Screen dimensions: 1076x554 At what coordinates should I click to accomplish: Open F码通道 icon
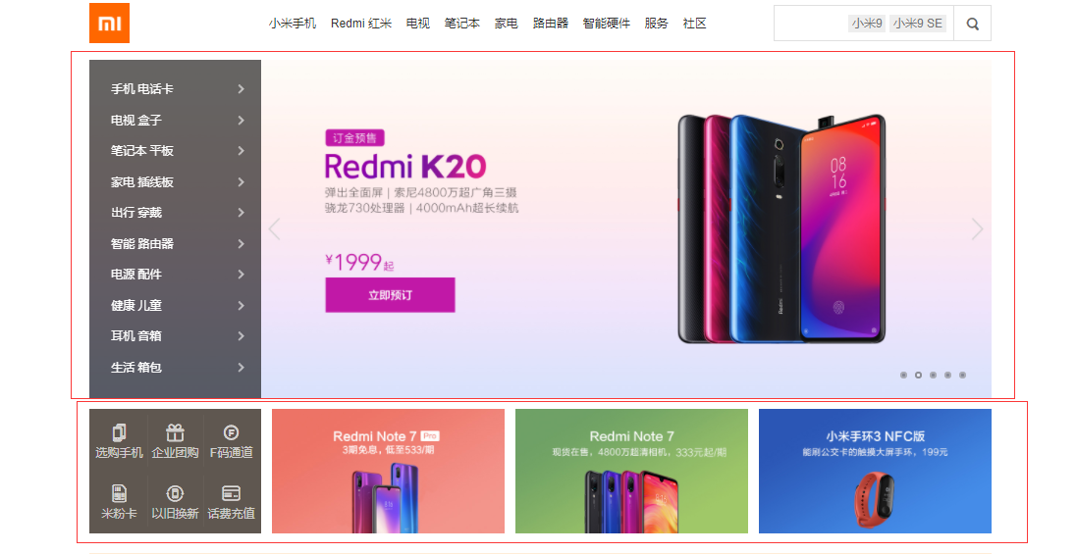232,432
